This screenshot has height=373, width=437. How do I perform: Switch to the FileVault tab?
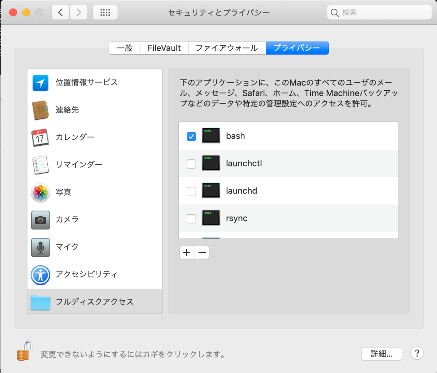point(164,48)
